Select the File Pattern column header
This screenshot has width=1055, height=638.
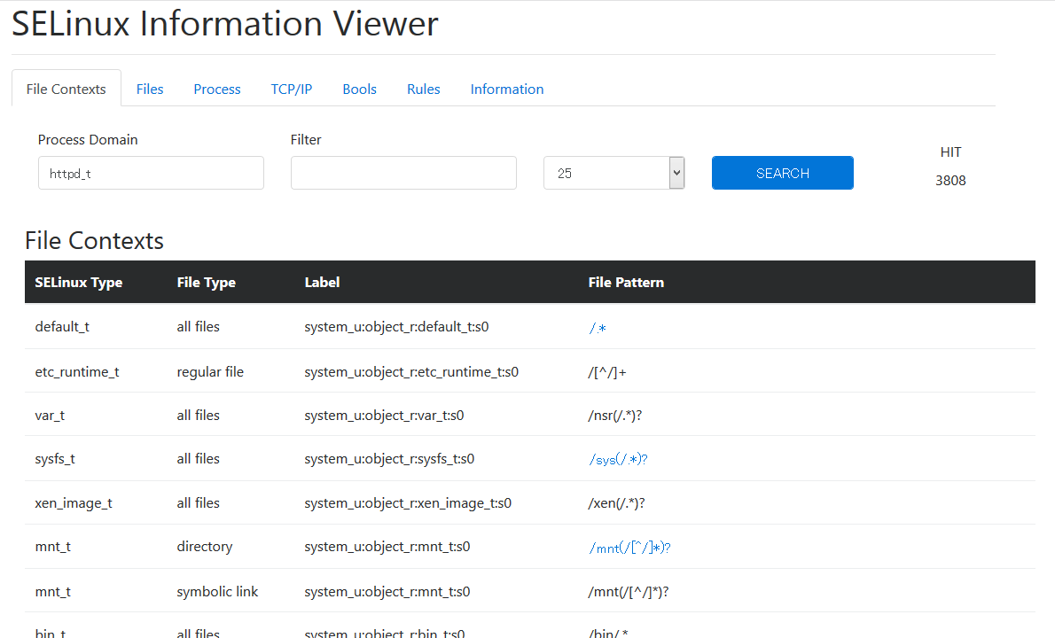(x=626, y=283)
